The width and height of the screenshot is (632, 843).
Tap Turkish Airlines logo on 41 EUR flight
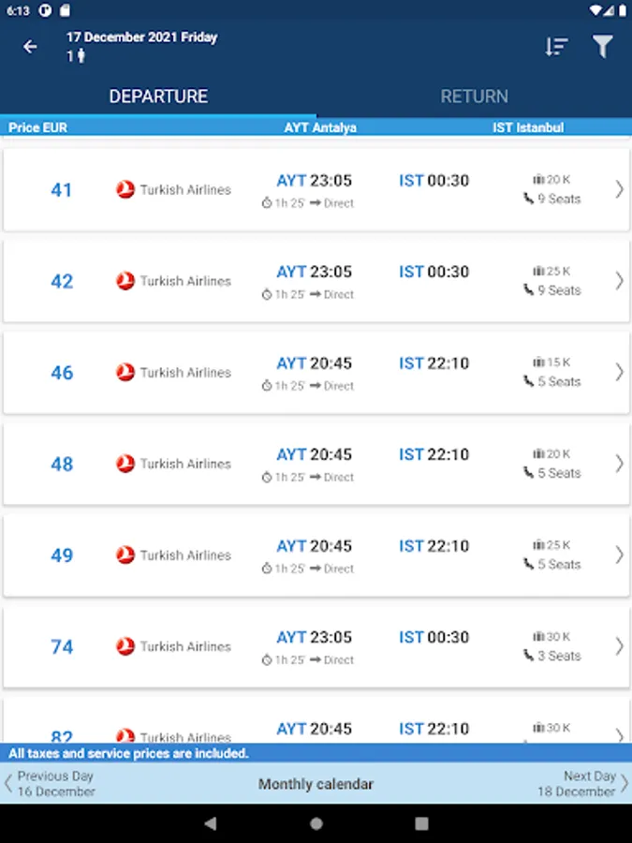click(x=125, y=190)
